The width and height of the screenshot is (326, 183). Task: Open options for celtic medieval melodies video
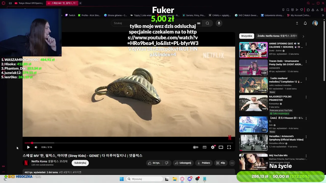306,79
